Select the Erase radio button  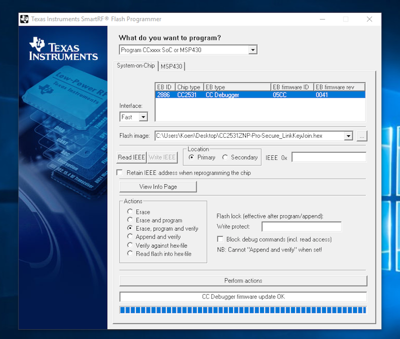tap(130, 212)
